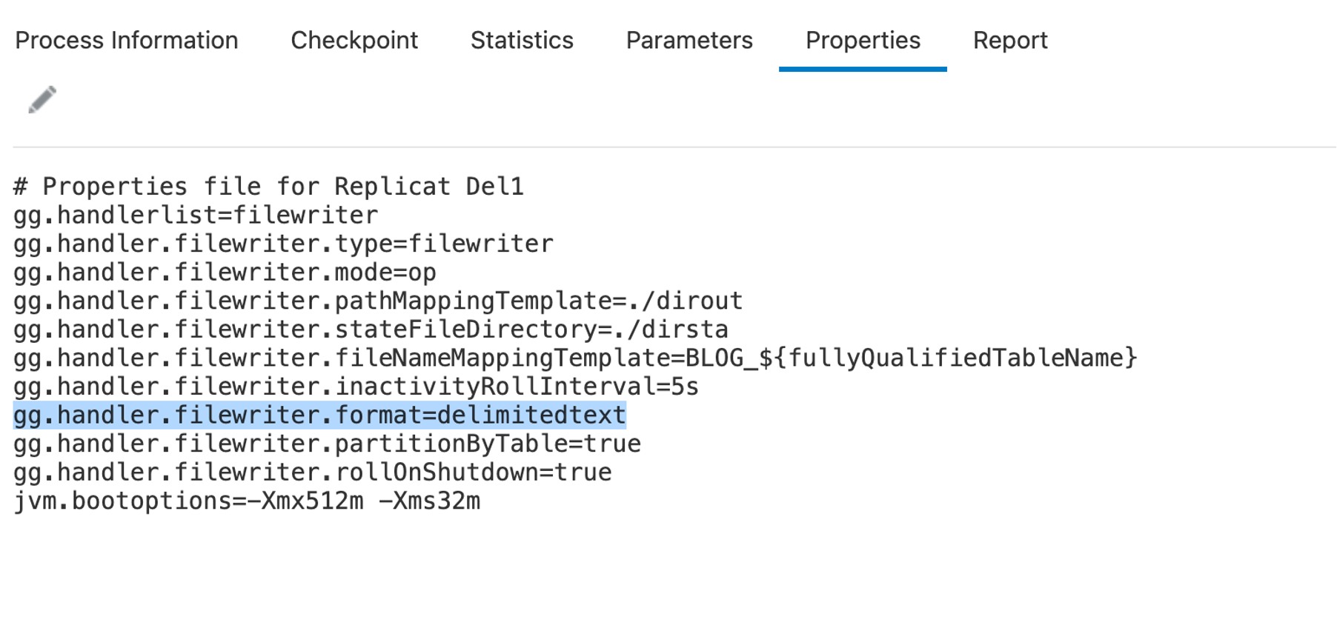This screenshot has width=1337, height=625.
Task: Click the gg.handlerlist=filewriter line
Action: 196,215
